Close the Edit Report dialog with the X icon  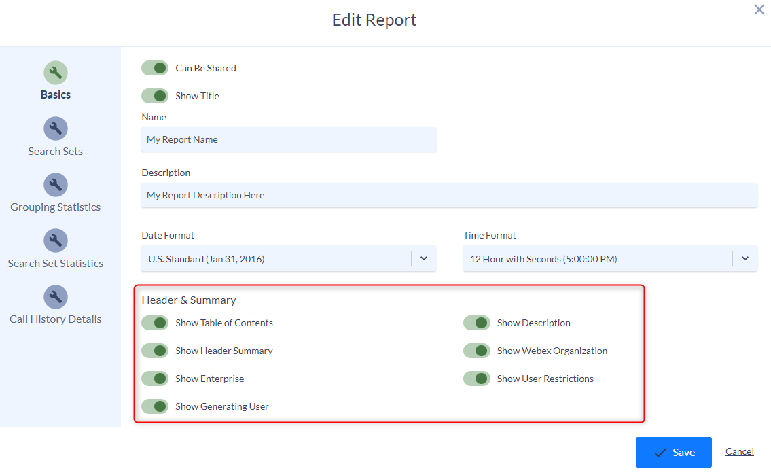759,10
